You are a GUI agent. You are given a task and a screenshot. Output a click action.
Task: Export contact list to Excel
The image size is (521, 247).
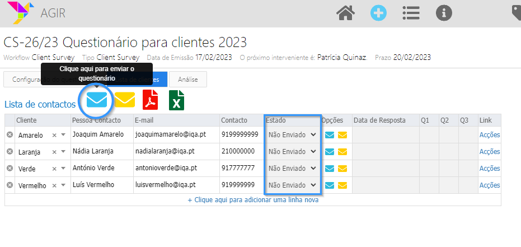pyautogui.click(x=176, y=100)
